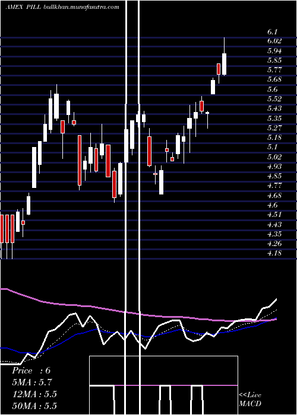Click the 'Price : 6' readout
Viewport: 297px width, 415px height.
tap(31, 371)
